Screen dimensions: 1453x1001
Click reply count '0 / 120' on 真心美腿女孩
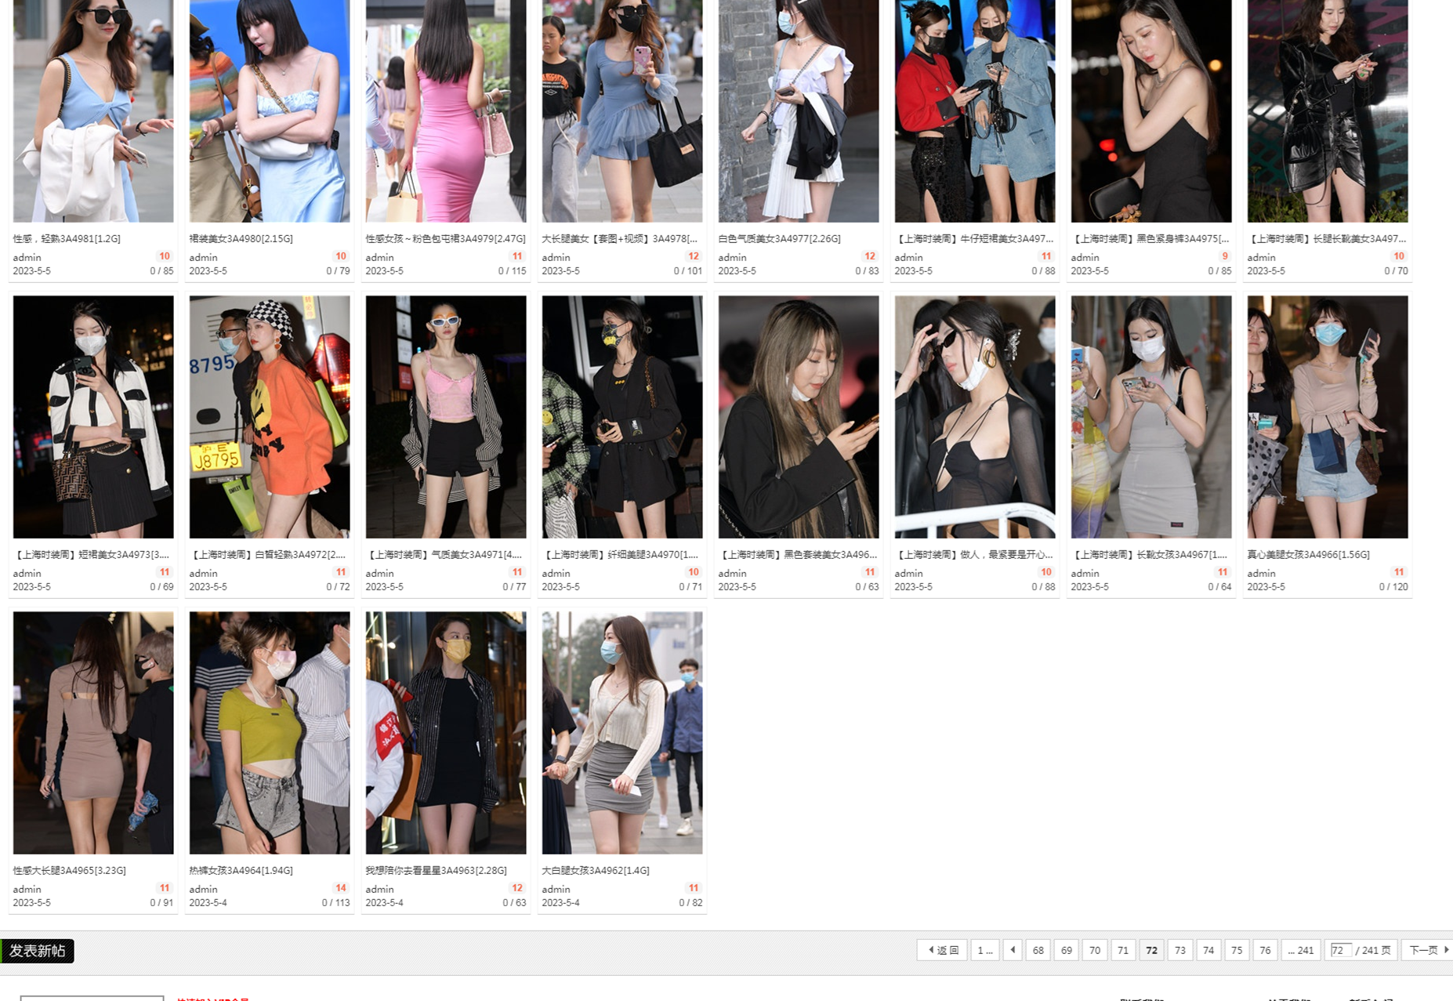[x=1393, y=586]
